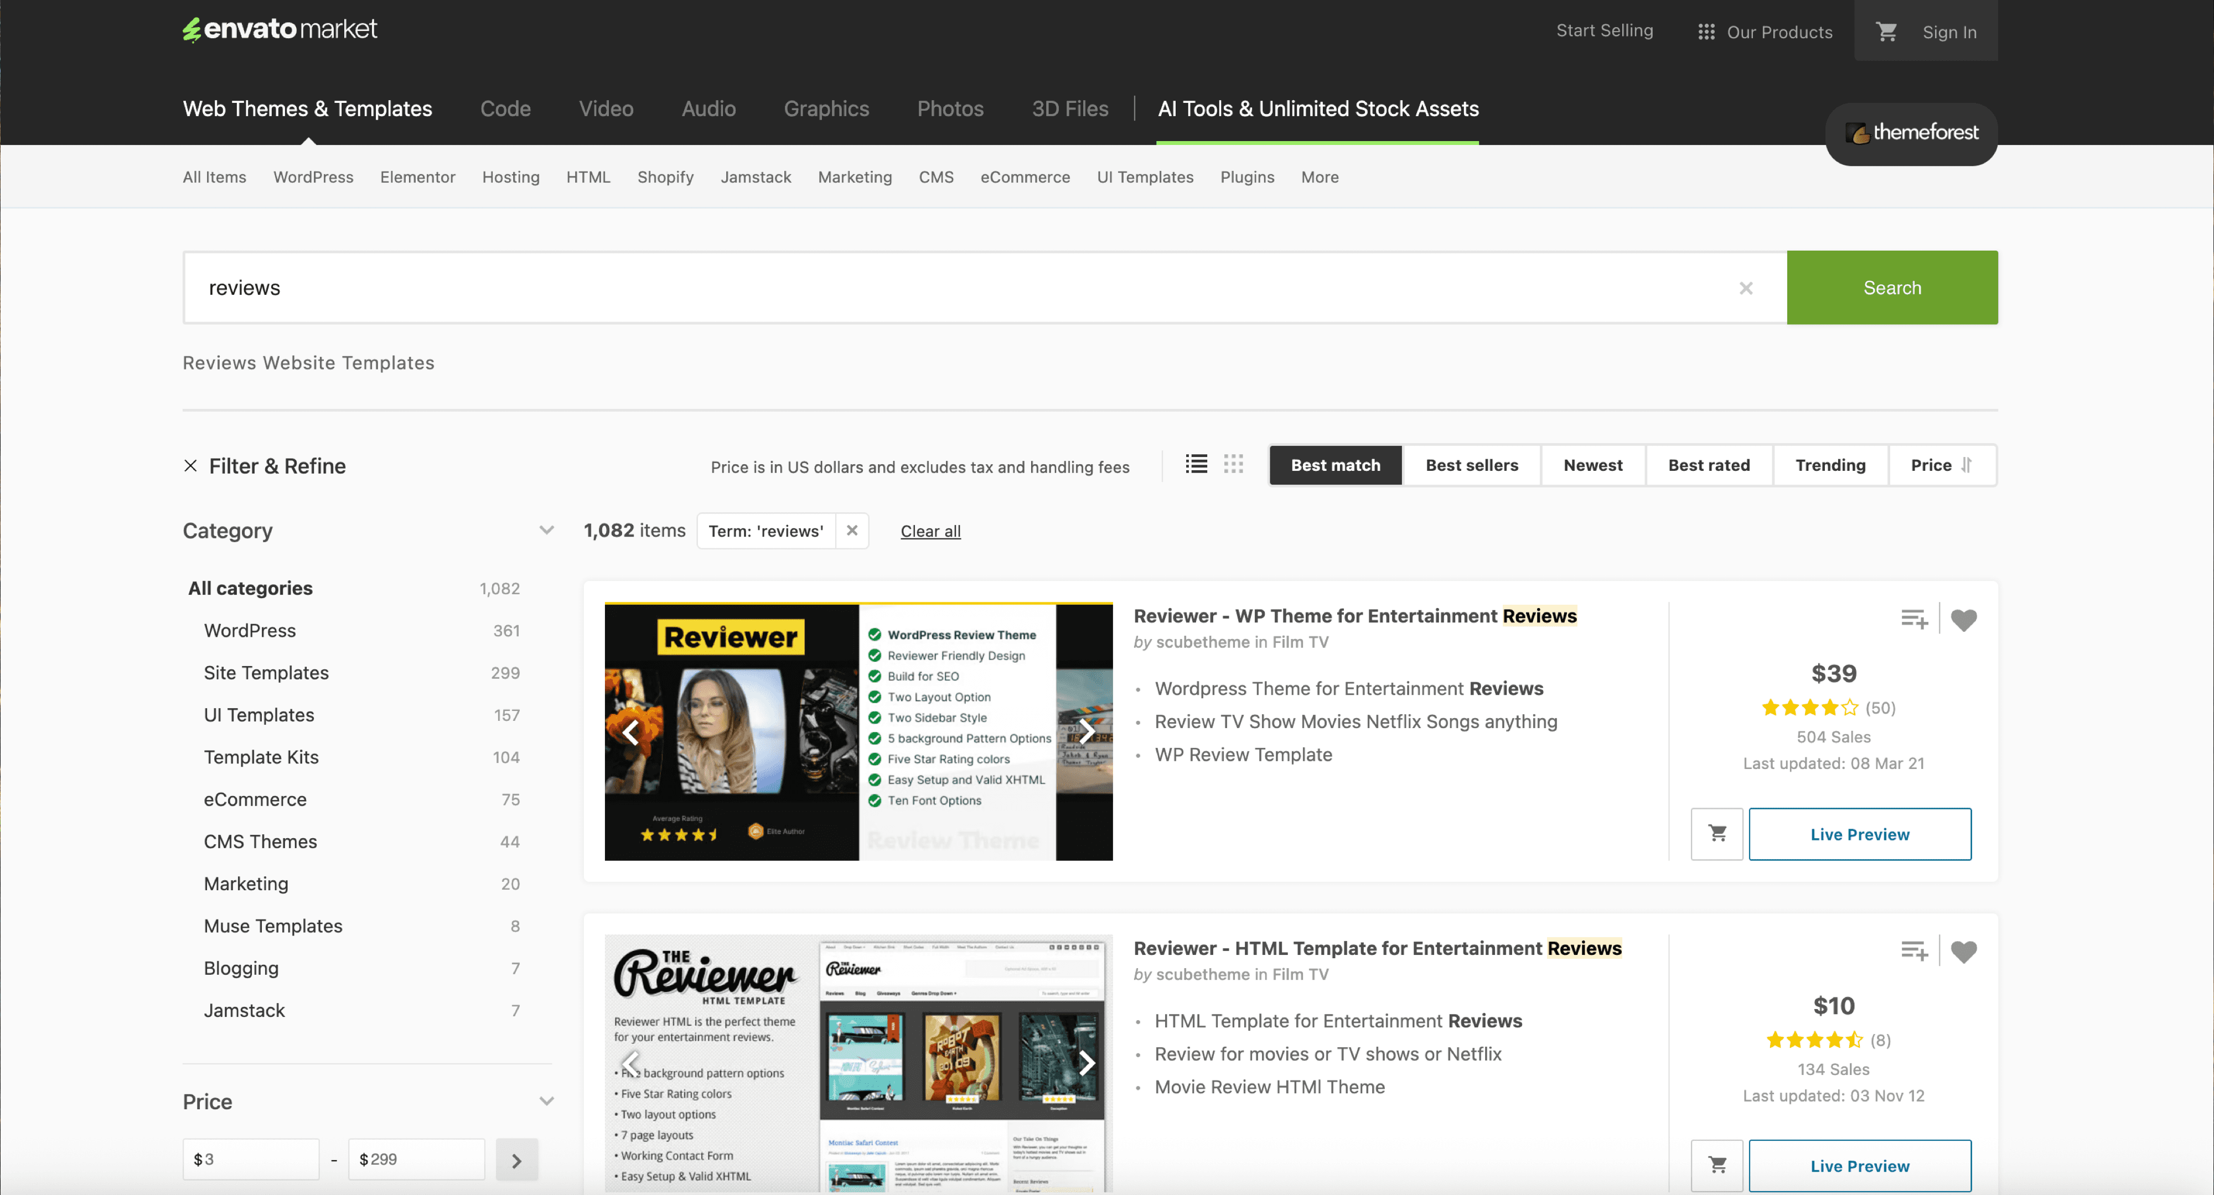This screenshot has width=2214, height=1195.
Task: Open the Our Products grid menu
Action: [1765, 32]
